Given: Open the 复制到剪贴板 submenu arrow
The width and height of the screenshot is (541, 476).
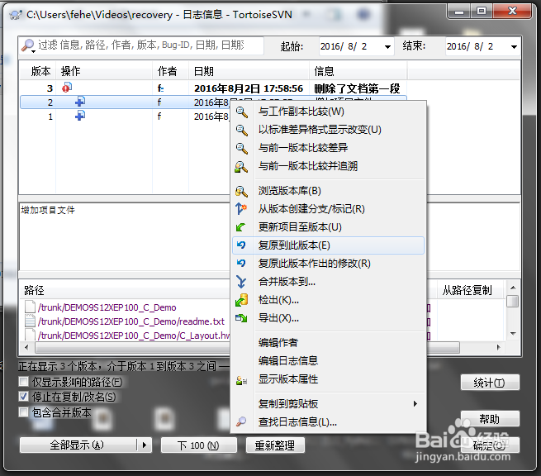Looking at the screenshot, I should pos(415,404).
